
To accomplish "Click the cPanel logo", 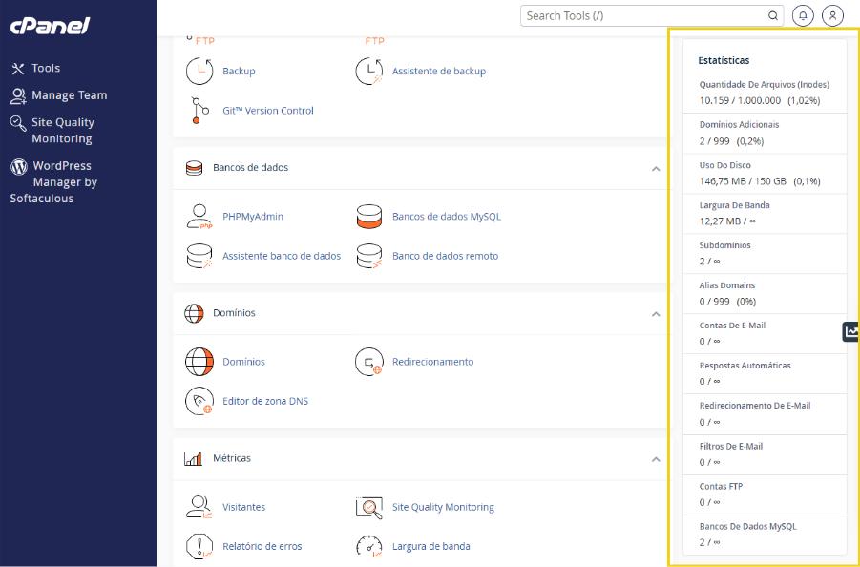I will click(50, 25).
